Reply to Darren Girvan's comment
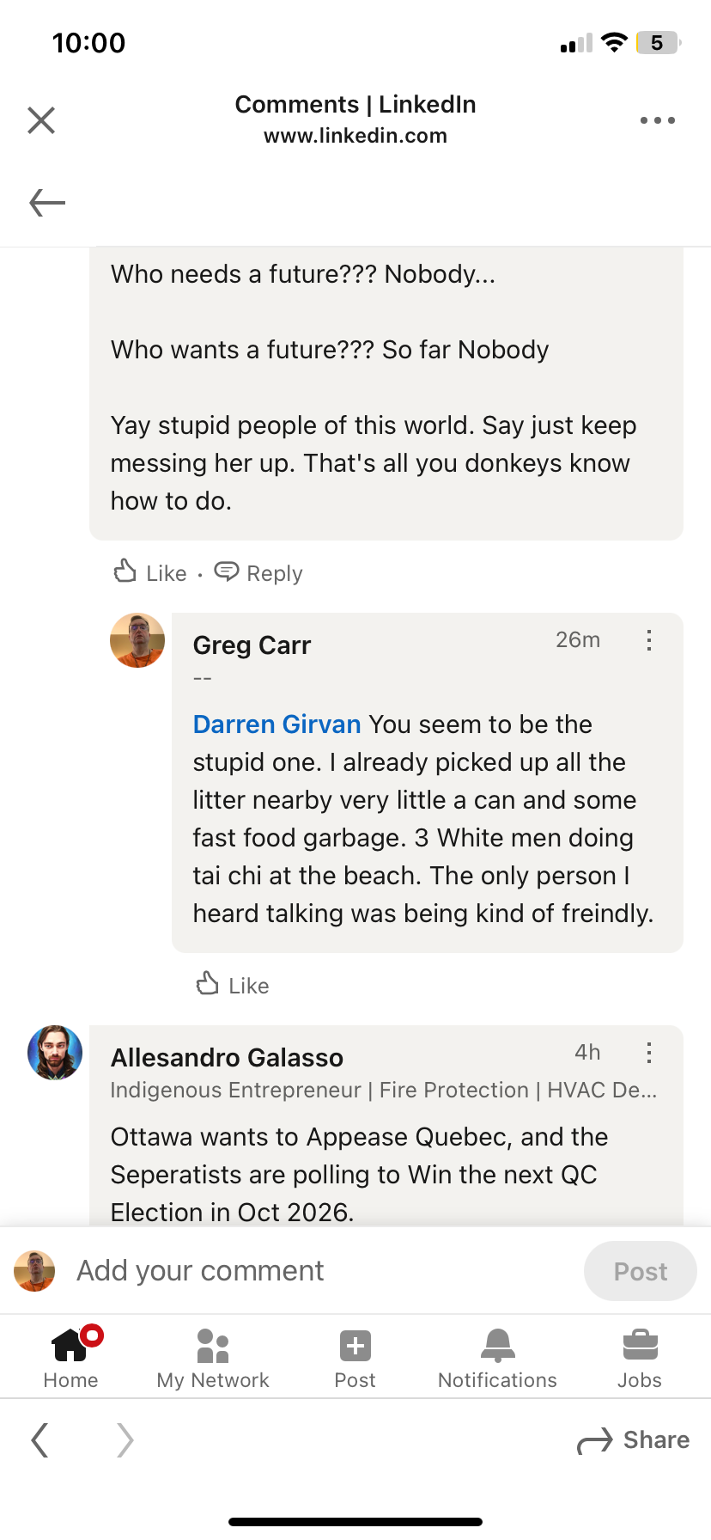The height and width of the screenshot is (1540, 711). tap(259, 572)
